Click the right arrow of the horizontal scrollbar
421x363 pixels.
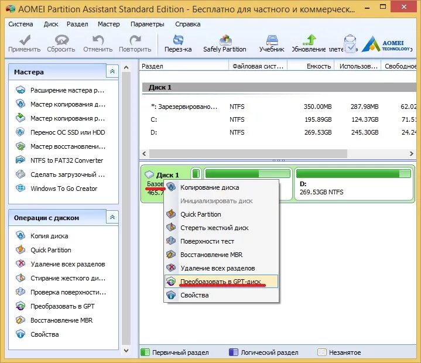(411, 153)
